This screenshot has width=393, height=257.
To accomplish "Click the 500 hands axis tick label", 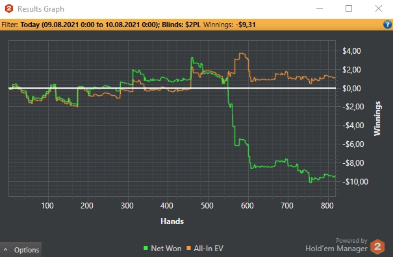I will pyautogui.click(x=207, y=206).
